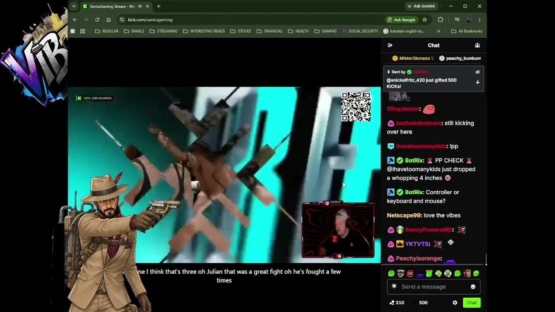Open the All Bookmarks folder
Screen dimensions: 555x312
pyautogui.click(x=467, y=31)
